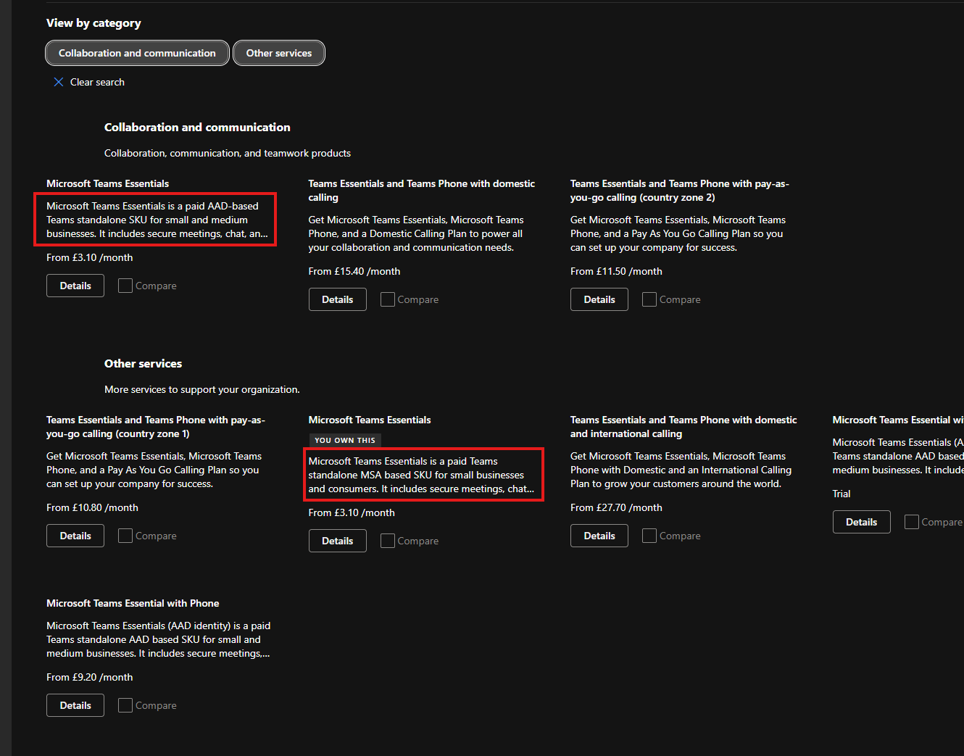
Task: Select the Other services category filter button
Action: [279, 53]
